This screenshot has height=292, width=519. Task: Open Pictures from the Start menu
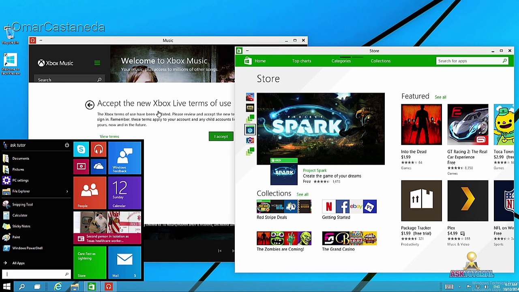click(x=36, y=170)
